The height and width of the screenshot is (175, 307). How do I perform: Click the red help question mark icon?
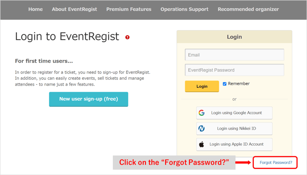[x=127, y=37]
